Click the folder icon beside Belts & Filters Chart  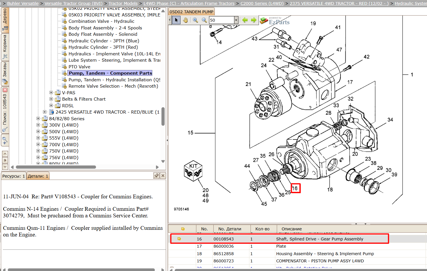(x=58, y=99)
